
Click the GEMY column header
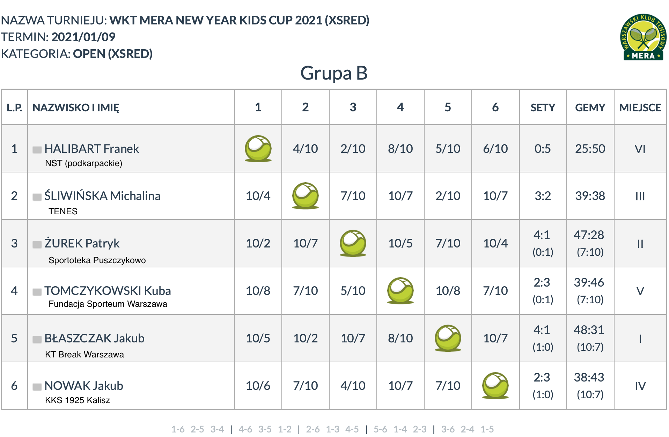point(590,108)
